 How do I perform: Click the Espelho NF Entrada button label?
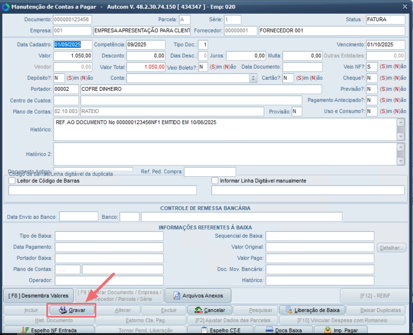point(54,330)
